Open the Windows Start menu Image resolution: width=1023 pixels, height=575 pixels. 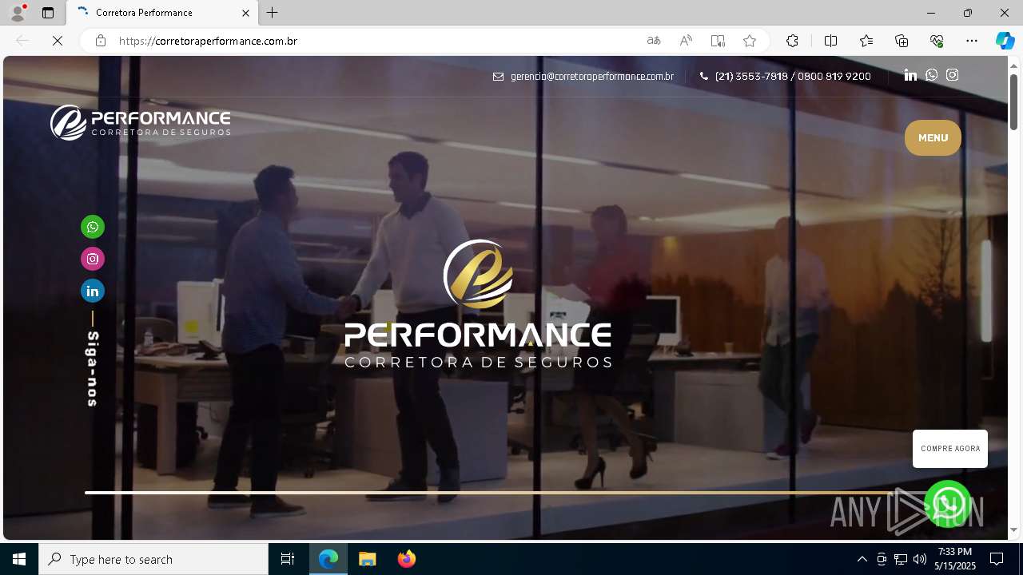click(19, 559)
